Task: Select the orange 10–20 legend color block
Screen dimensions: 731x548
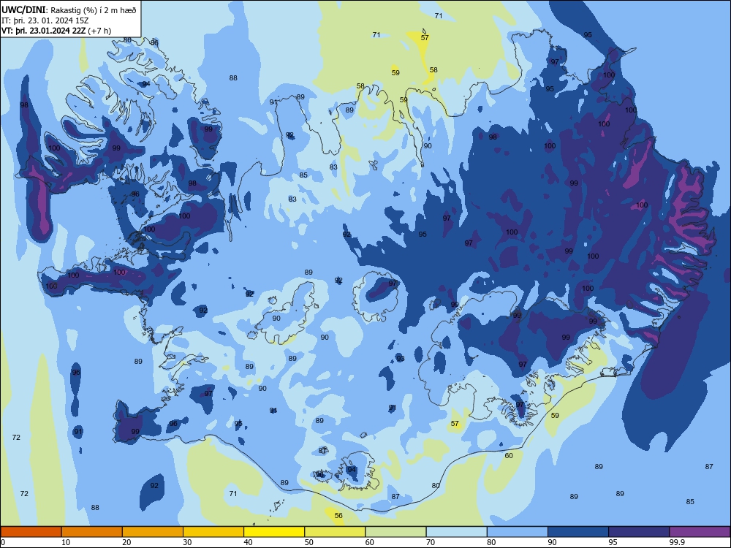Action: 92,532
